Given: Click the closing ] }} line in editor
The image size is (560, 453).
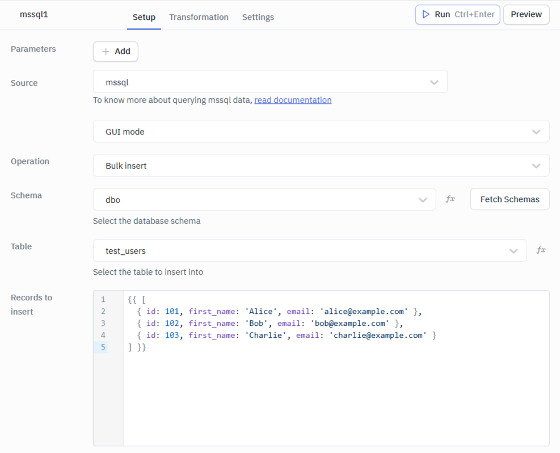Looking at the screenshot, I should [x=137, y=347].
